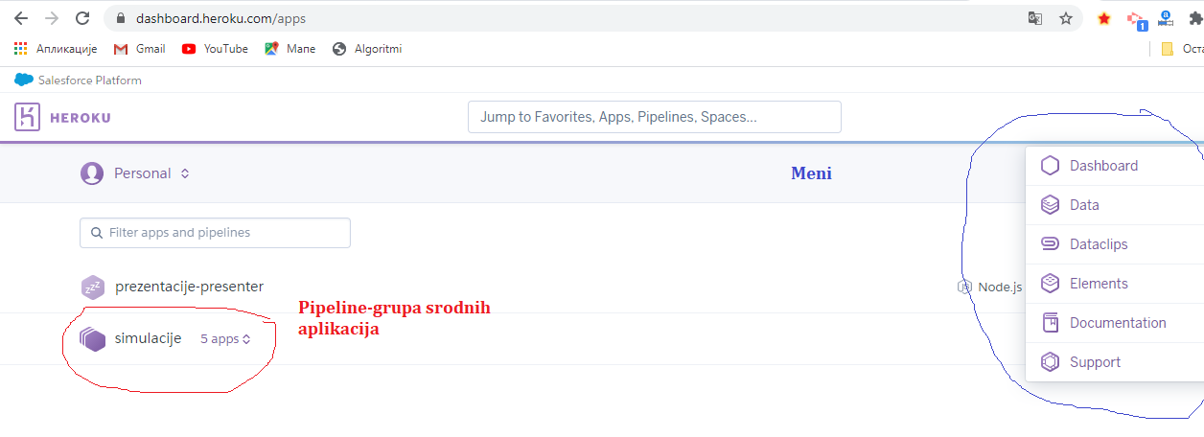Open the yellow bookmarks folder at far right
Screen dimensions: 1204x437
[x=1168, y=49]
